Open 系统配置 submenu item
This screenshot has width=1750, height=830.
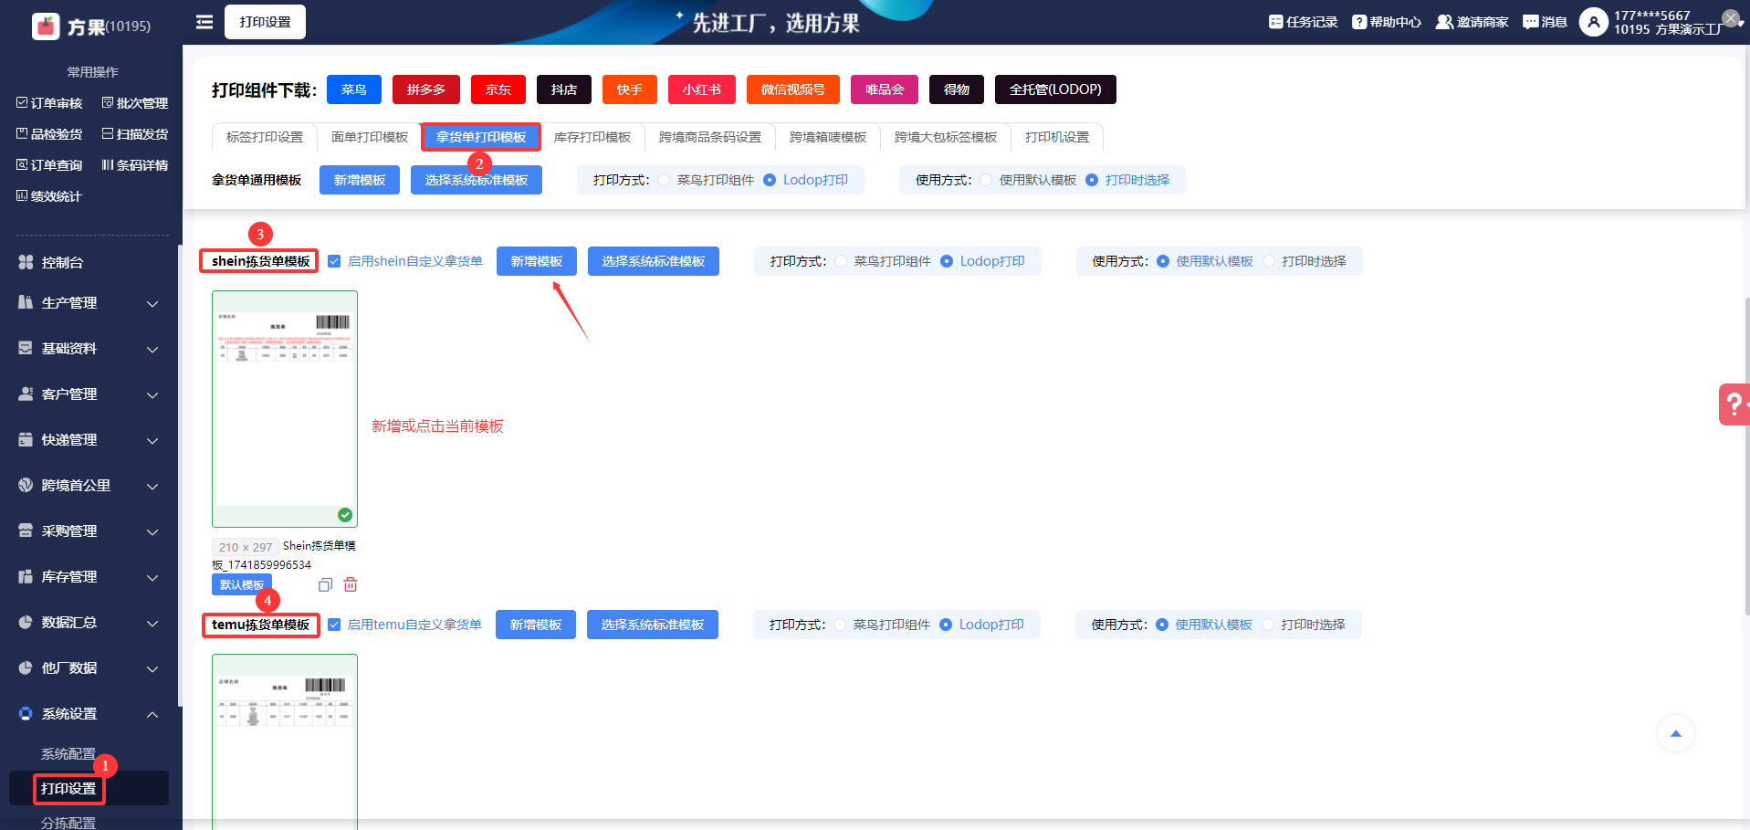point(68,754)
